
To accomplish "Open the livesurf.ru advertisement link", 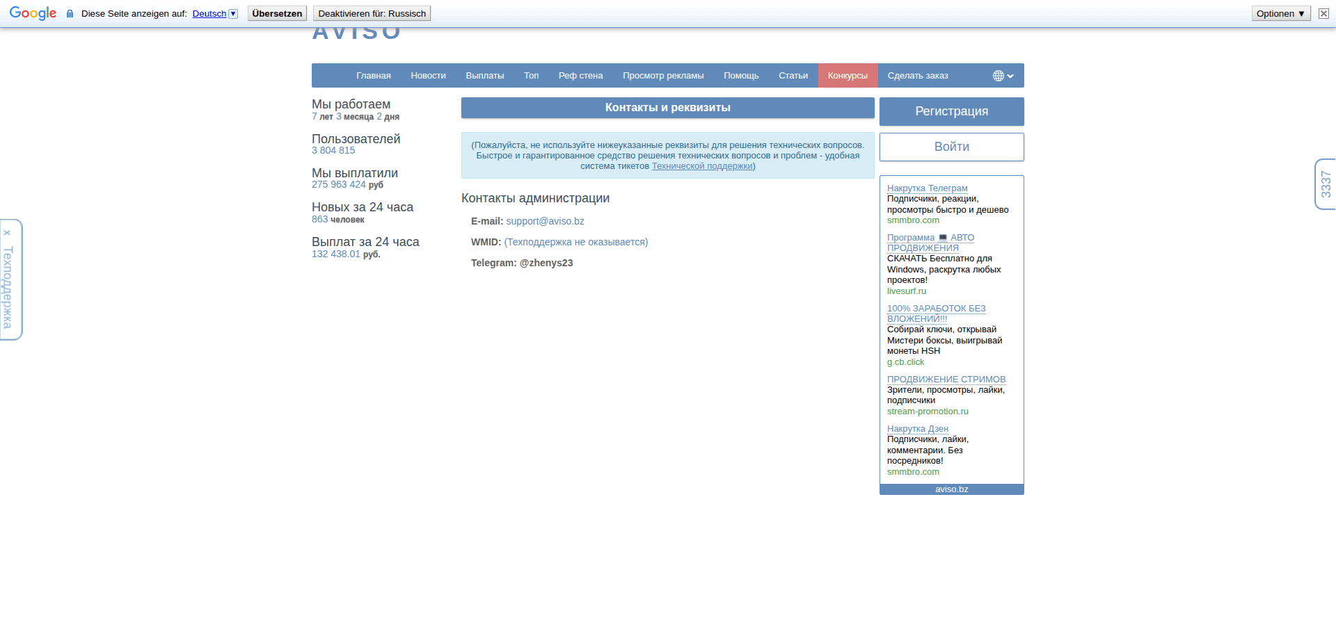I will 906,291.
